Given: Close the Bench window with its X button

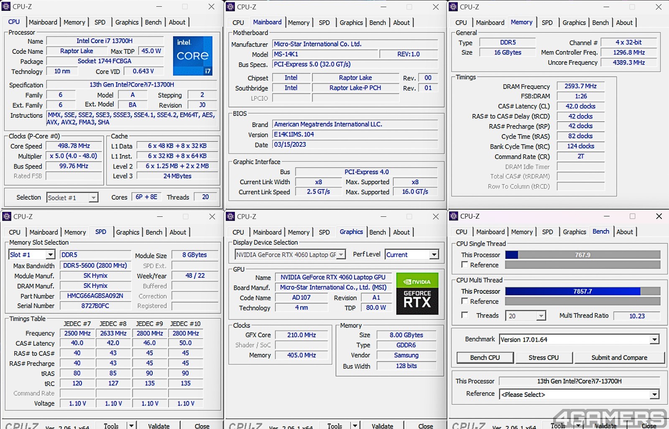Looking at the screenshot, I should tap(659, 216).
